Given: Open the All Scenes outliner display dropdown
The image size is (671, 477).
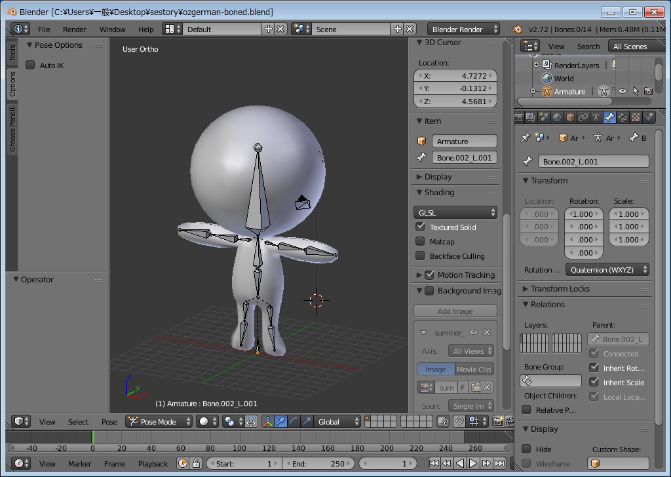Looking at the screenshot, I should [x=637, y=47].
